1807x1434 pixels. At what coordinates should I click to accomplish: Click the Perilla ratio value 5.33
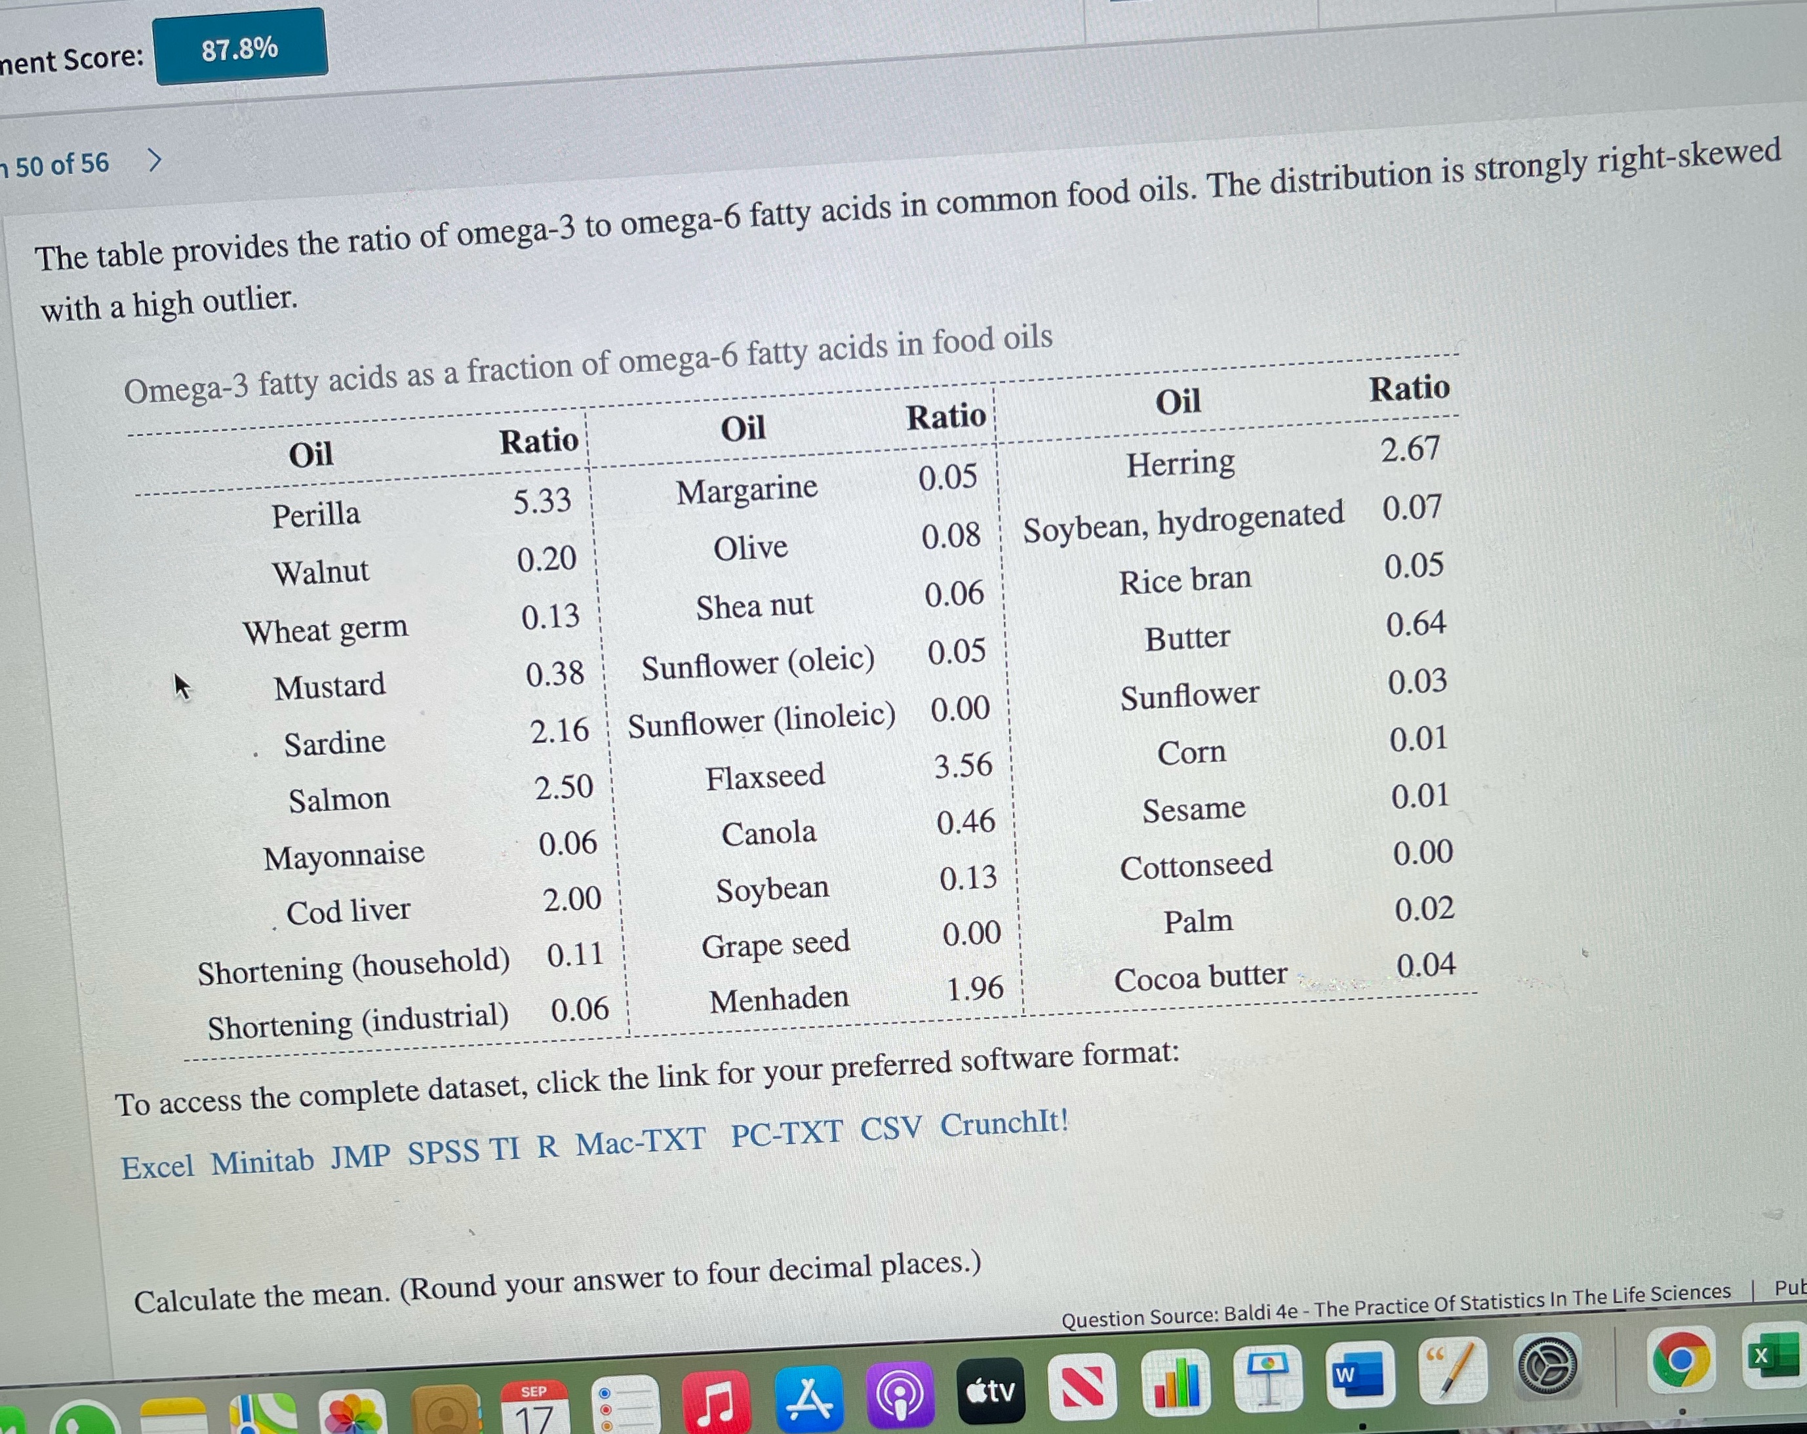point(542,501)
